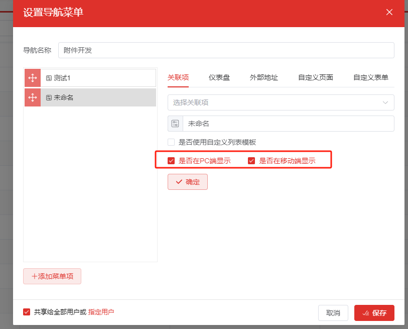Toggle 是否使用自定义列表模板 checkbox
This screenshot has width=408, height=329.
172,142
